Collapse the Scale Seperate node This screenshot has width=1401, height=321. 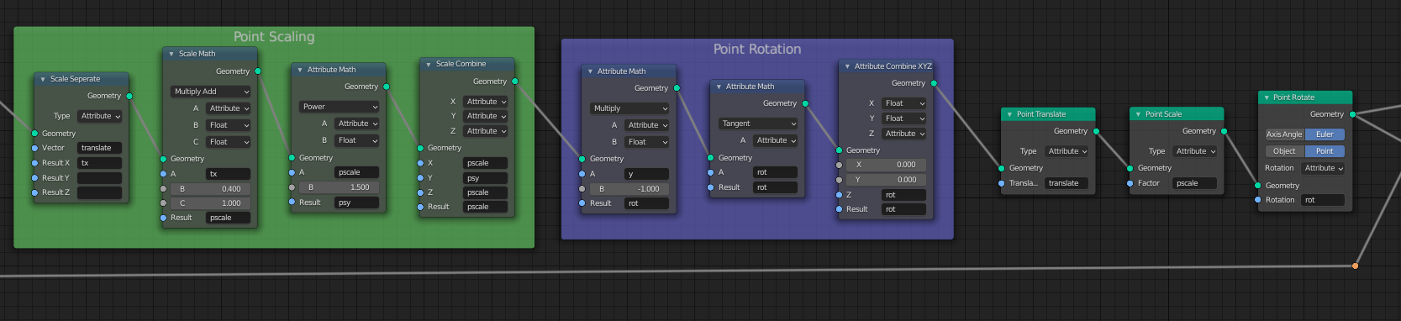point(43,79)
